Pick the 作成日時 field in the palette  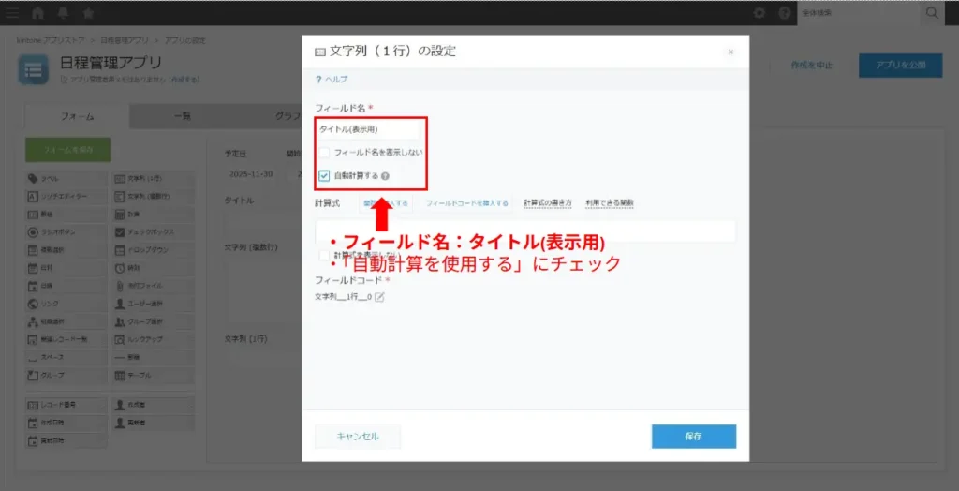coord(66,423)
